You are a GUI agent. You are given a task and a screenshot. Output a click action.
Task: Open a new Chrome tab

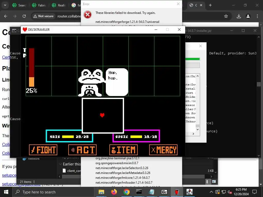(210, 5)
